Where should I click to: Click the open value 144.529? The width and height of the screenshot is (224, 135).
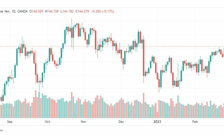coord(37,11)
